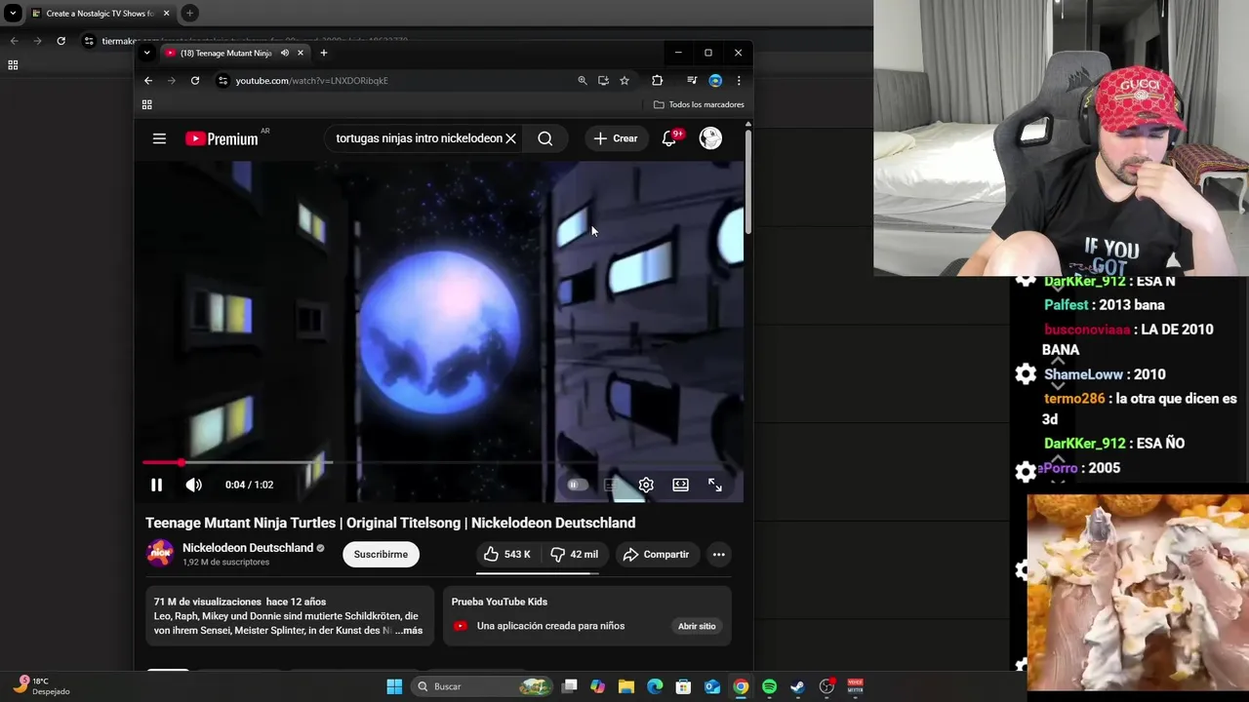Expand tab search chevron in YouTube window
The height and width of the screenshot is (702, 1249).
(x=146, y=53)
